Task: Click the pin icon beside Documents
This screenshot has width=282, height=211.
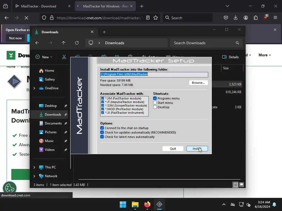Action: pyautogui.click(x=66, y=123)
